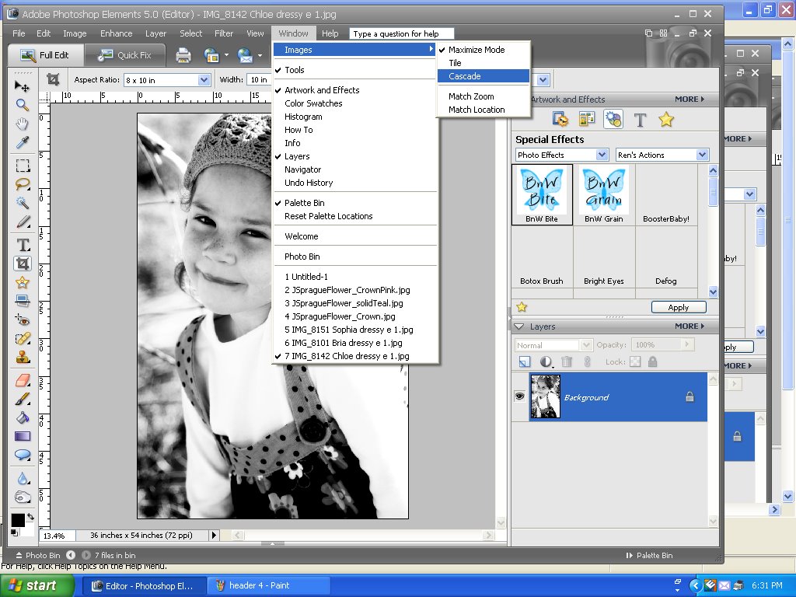Click the Photo Bin toggle at bottom
This screenshot has height=597, width=796.
tap(38, 555)
